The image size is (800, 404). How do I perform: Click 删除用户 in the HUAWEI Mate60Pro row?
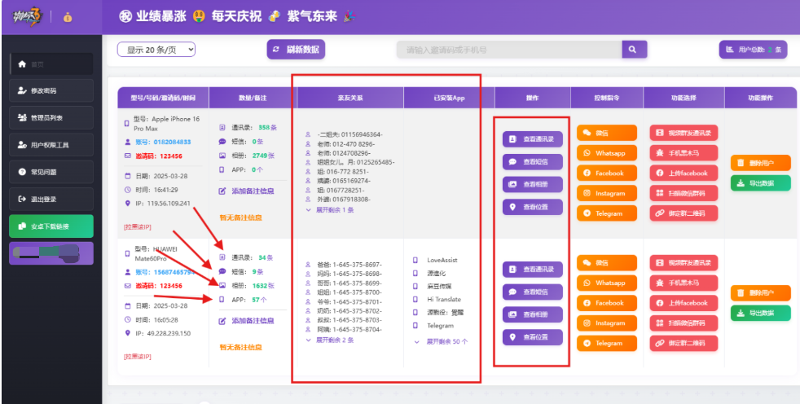pyautogui.click(x=761, y=293)
